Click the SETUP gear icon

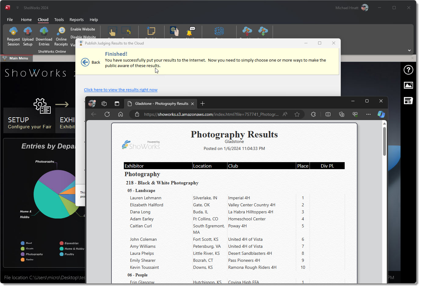(42, 106)
